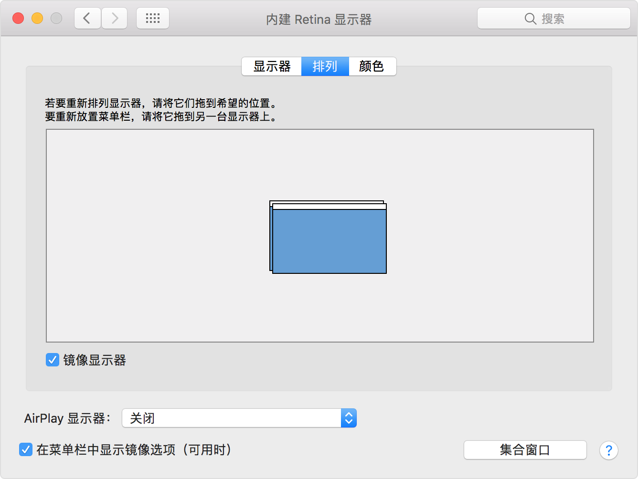638x479 pixels.
Task: Click the AirPlay 显示器 label
Action: (67, 418)
